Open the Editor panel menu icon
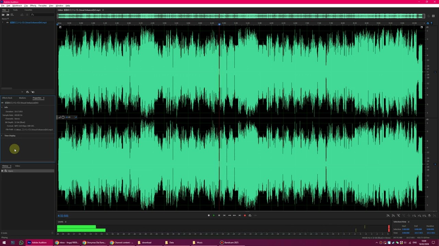439x246 pixels. click(103, 10)
